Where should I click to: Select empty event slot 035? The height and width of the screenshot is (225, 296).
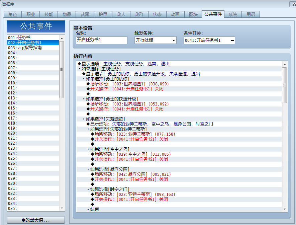33,209
